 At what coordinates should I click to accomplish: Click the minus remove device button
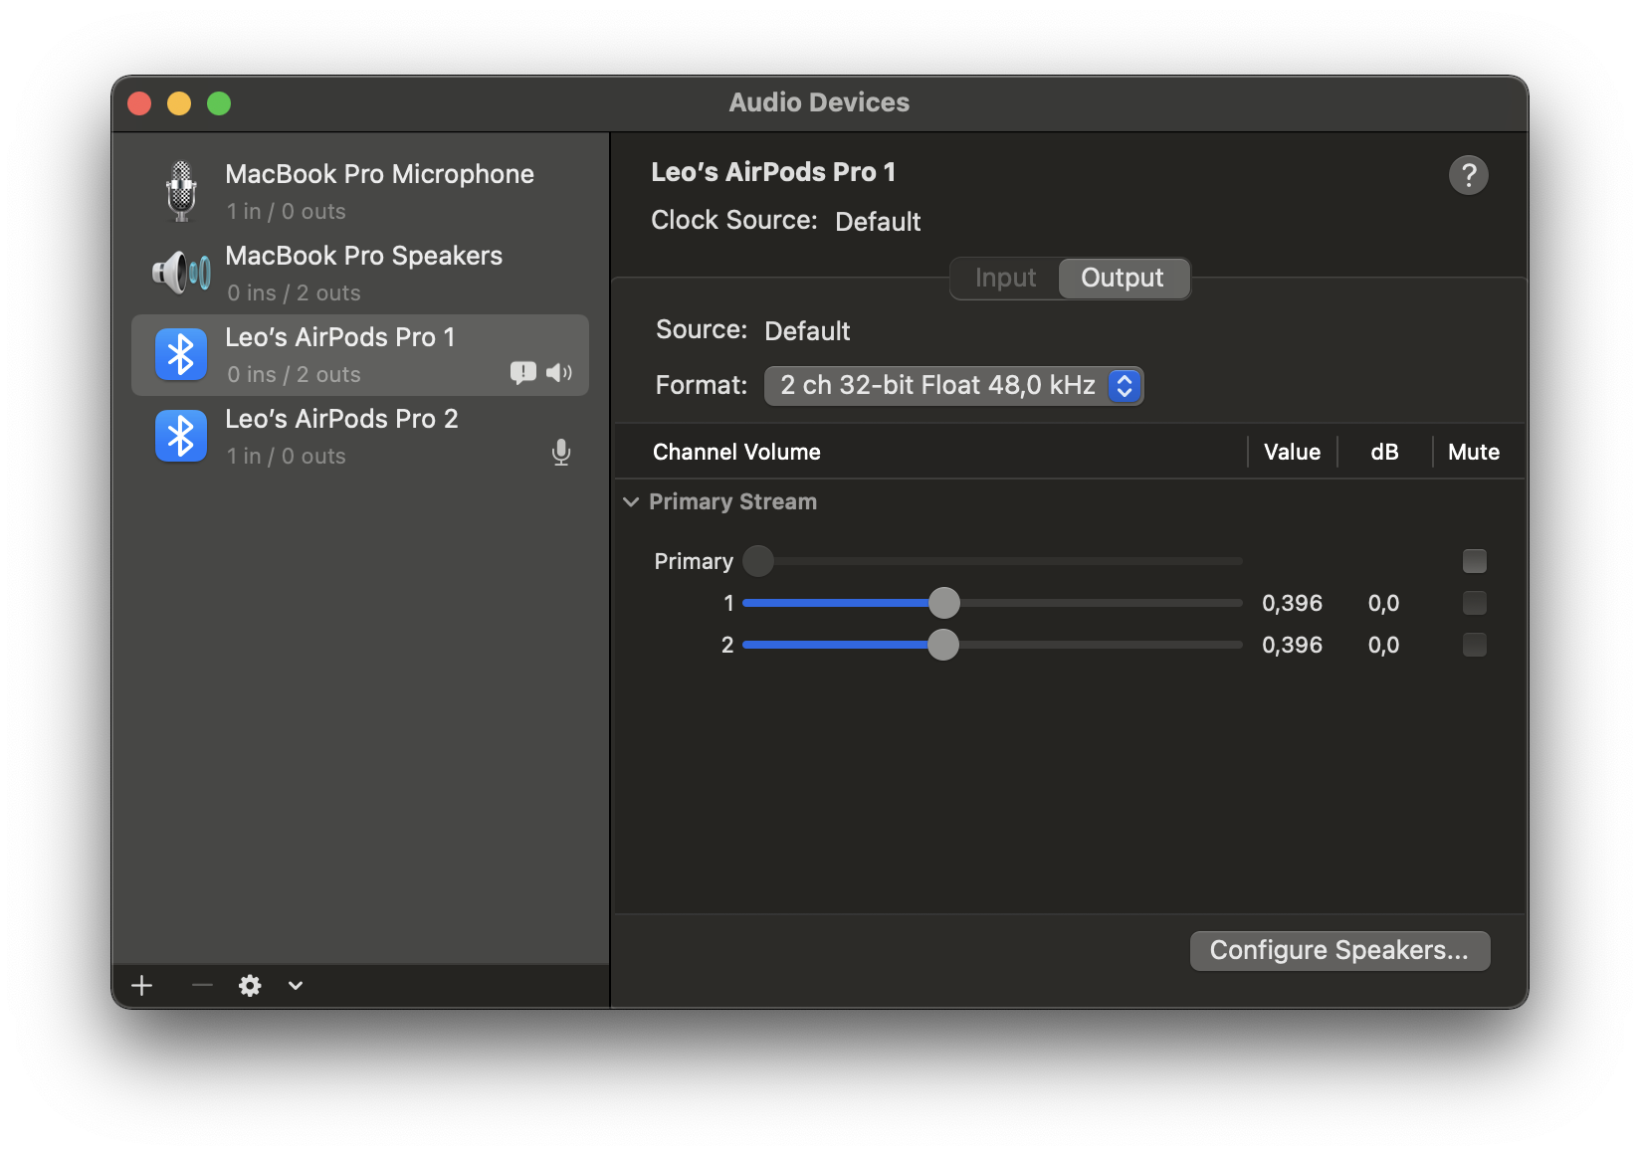click(x=202, y=985)
